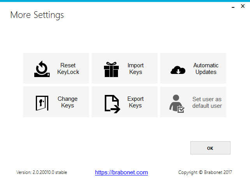
Task: Minimize the More Settings window
Action: point(232,7)
